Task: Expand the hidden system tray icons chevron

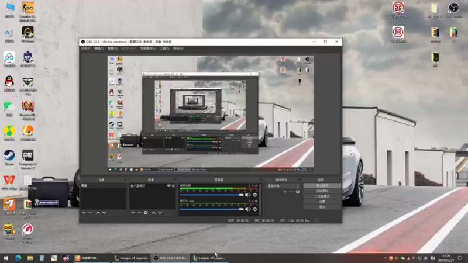Action: [x=385, y=258]
